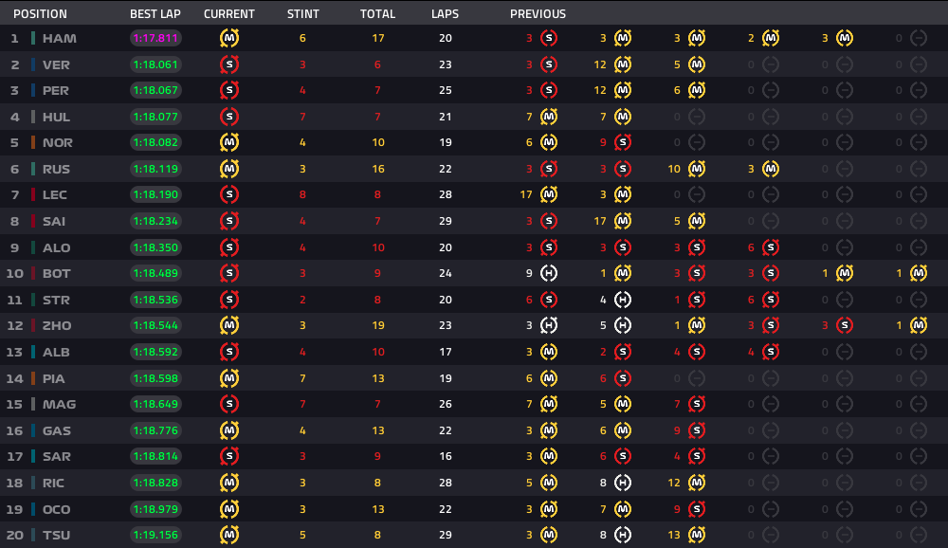Click HAM's purple 1:17.811 best lap badge
The image size is (948, 548).
pyautogui.click(x=156, y=38)
